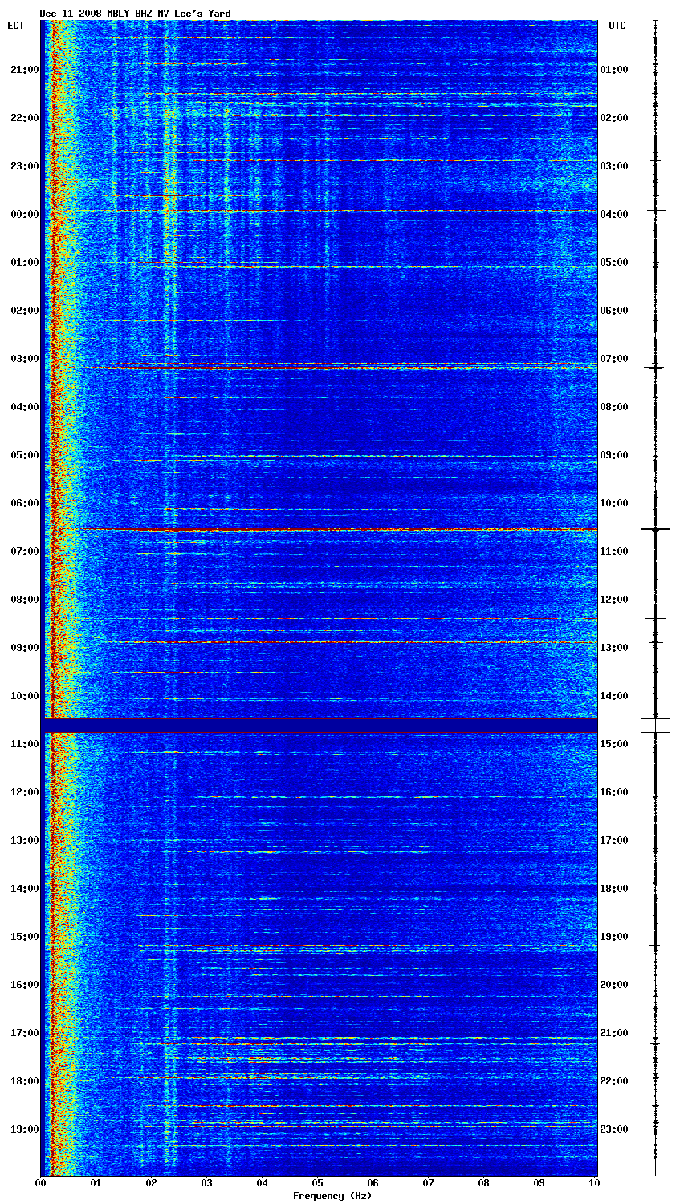Image resolution: width=684 pixels, height=1204 pixels.
Task: Select the 21:00 tick on the ECT axis
Action: pos(24,70)
